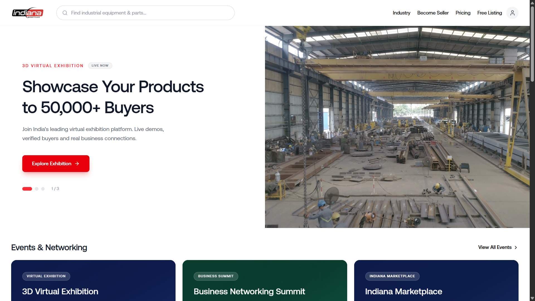Click the arrow on Explore Exhibition

pyautogui.click(x=77, y=164)
